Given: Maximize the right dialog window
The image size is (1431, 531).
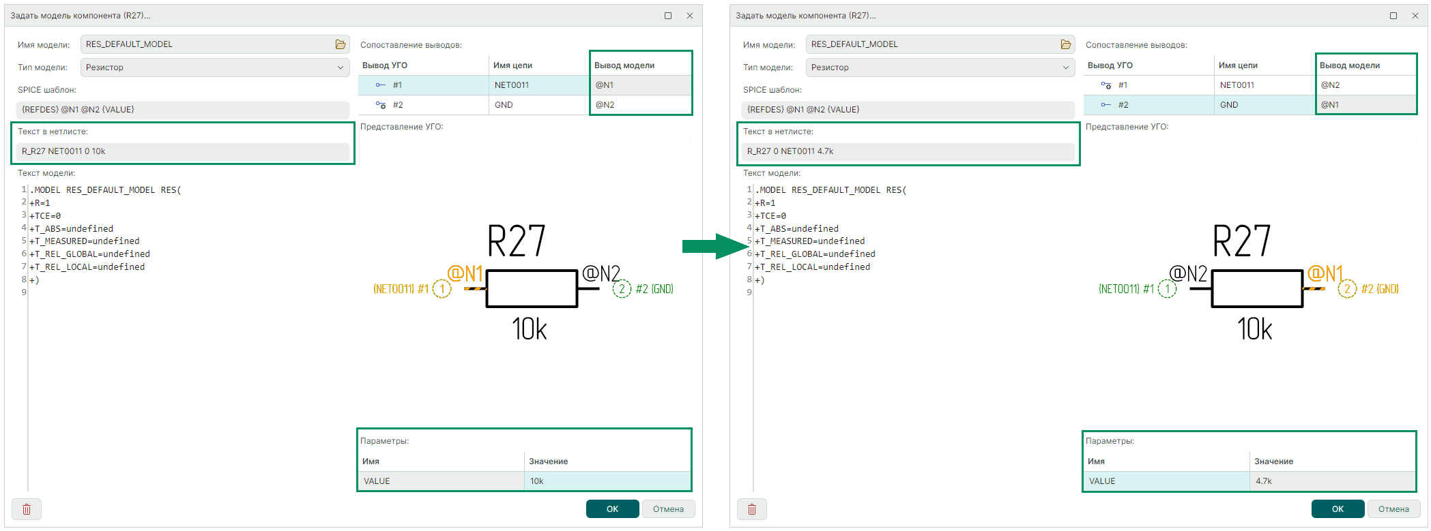Looking at the screenshot, I should [x=1393, y=16].
